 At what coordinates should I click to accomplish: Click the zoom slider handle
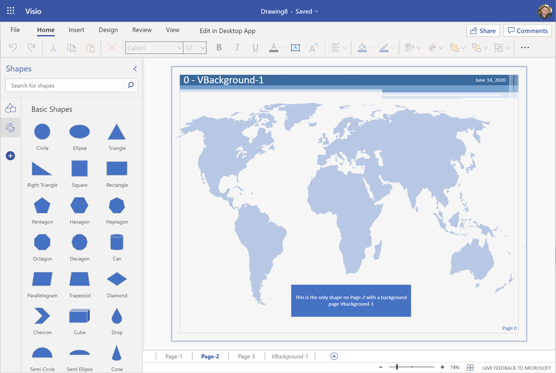[x=397, y=367]
